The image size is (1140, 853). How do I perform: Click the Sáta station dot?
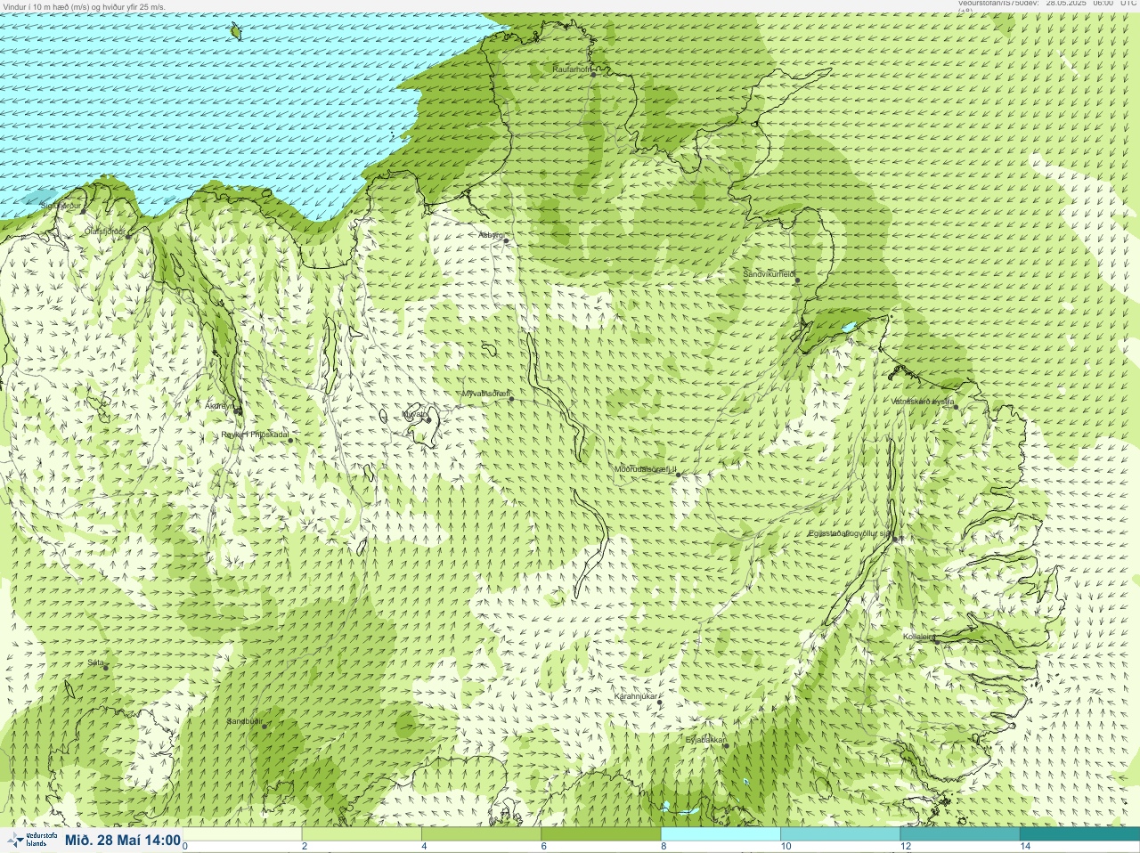tap(106, 668)
